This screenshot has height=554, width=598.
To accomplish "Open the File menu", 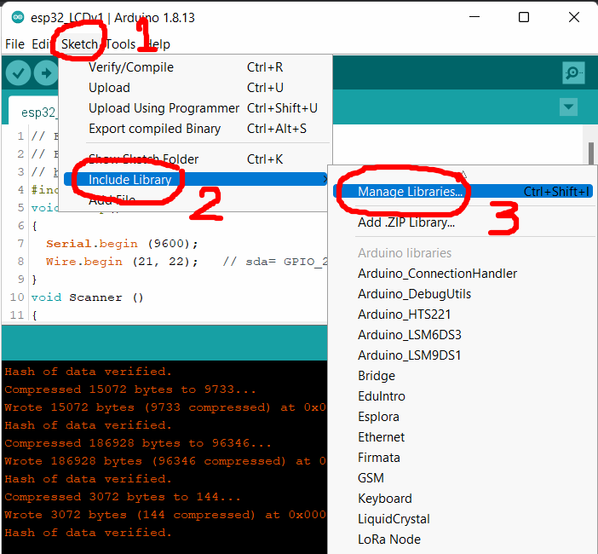I will point(14,44).
